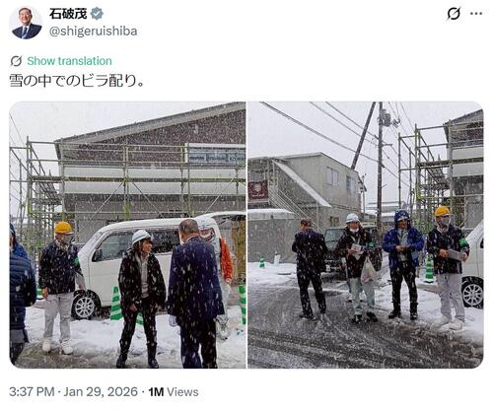The height and width of the screenshot is (410, 493).
Task: Click the Grok icon beside Show translation
Action: 16,61
